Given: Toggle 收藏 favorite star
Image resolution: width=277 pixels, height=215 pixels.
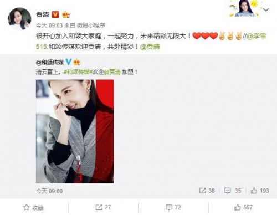Looking at the screenshot, I should tap(33, 208).
